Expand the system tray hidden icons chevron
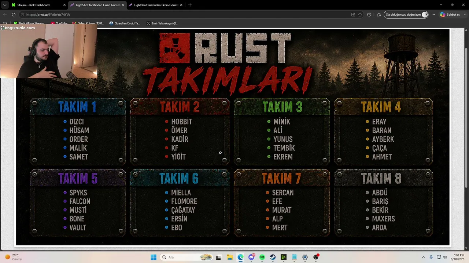The image size is (469, 263). [x=423, y=257]
